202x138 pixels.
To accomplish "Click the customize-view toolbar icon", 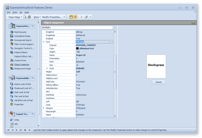I will (86, 17).
